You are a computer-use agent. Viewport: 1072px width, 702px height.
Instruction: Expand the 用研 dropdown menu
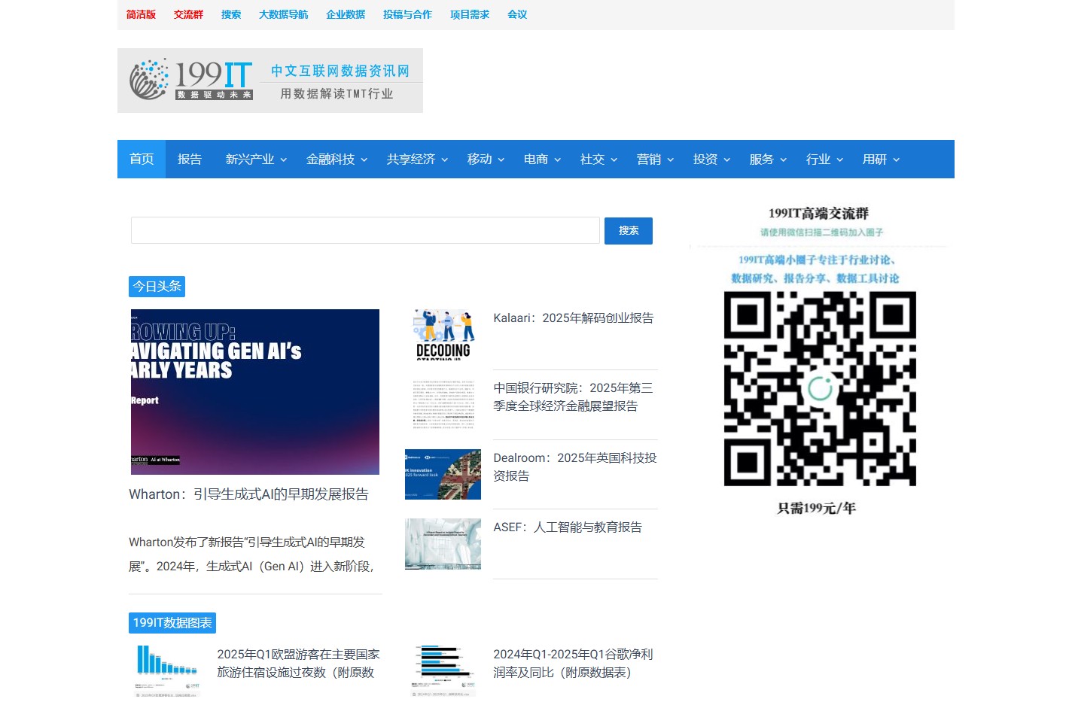[x=881, y=159]
